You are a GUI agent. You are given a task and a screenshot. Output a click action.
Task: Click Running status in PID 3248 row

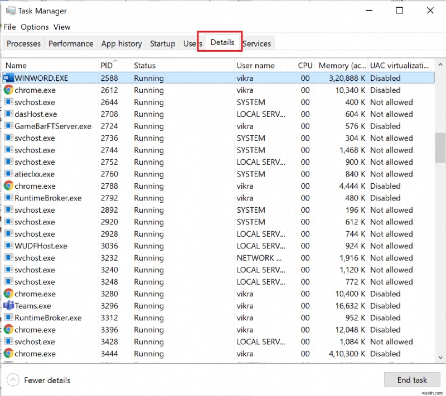149,282
